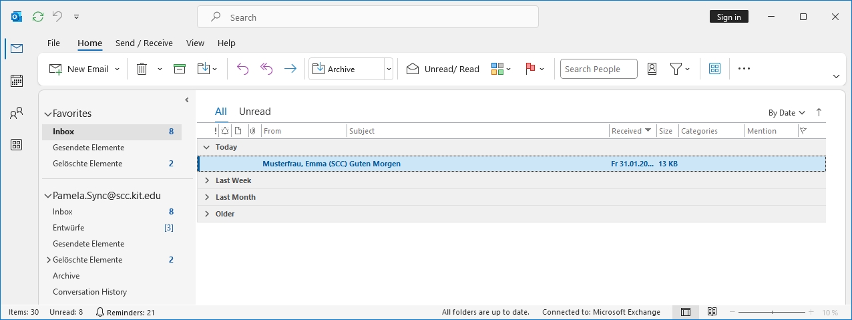Screen dimensions: 852x320
Task: Click the Reply arrow icon
Action: 242,69
